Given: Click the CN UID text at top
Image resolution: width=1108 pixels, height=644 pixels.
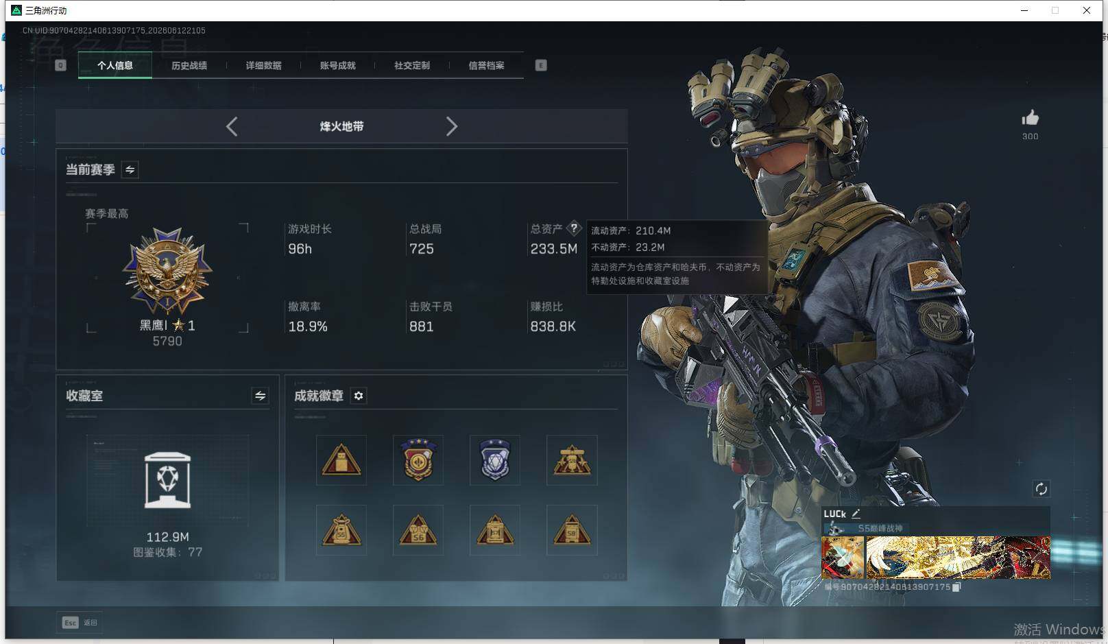Looking at the screenshot, I should click(x=114, y=30).
